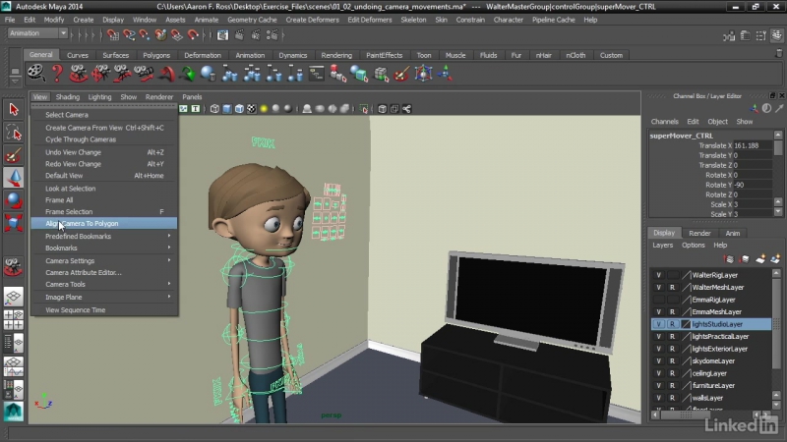Click the viewport share/graph icon
Viewport: 787px width, 442px height.
point(407,109)
